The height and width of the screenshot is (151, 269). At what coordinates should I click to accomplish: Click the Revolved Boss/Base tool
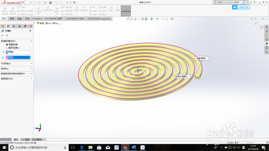point(13,11)
